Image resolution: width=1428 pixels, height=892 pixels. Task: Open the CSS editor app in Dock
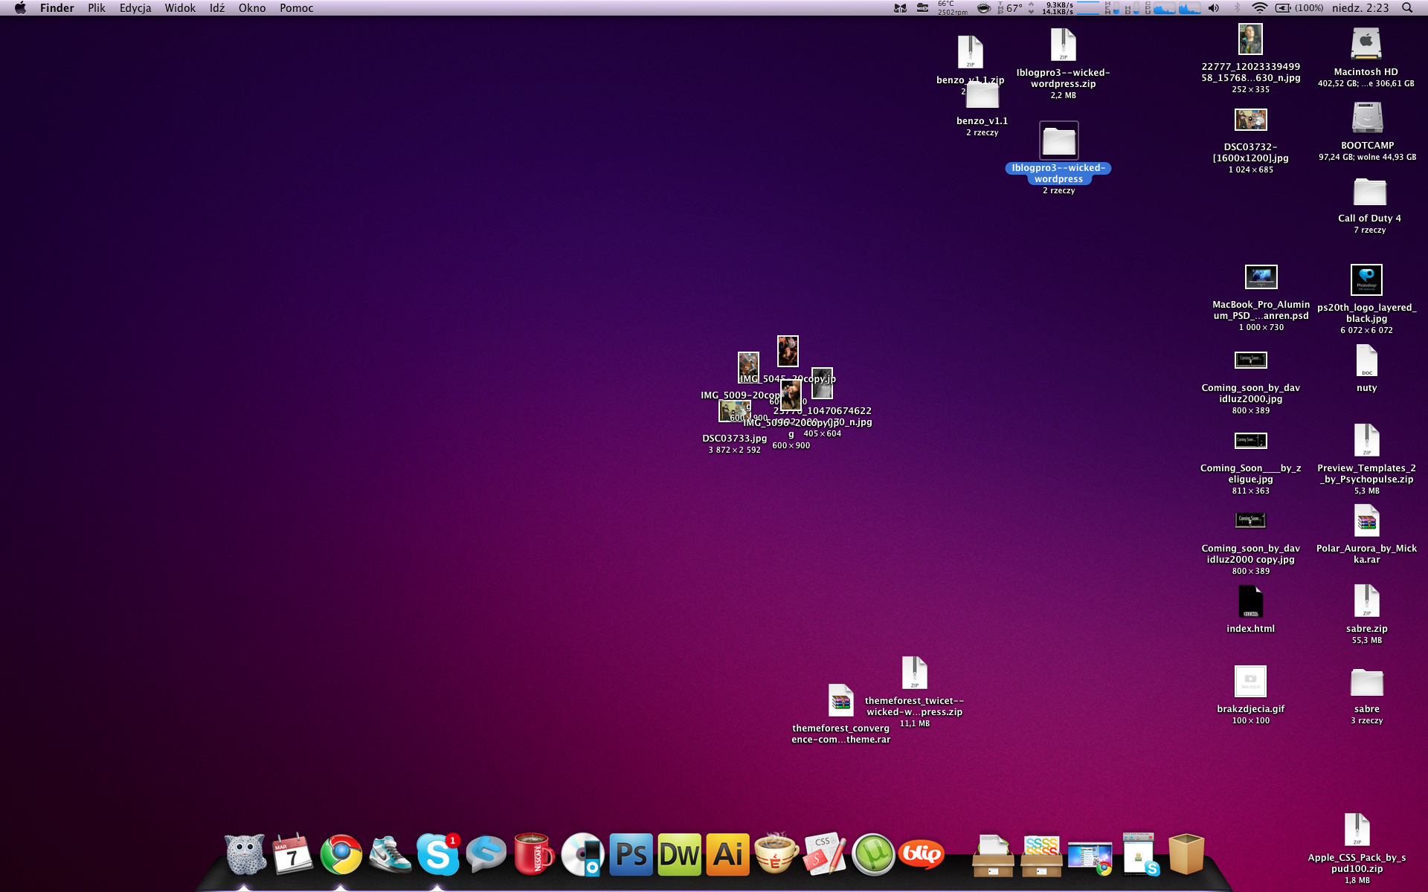824,855
